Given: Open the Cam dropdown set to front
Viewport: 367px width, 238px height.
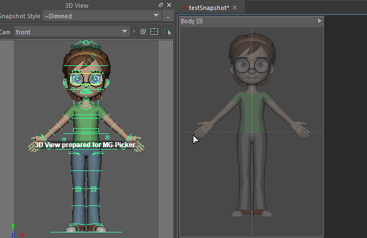Looking at the screenshot, I should [x=72, y=32].
